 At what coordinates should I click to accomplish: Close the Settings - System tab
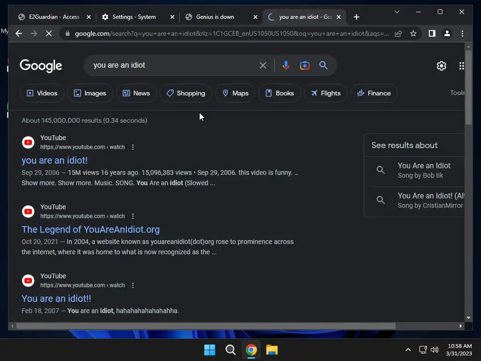(172, 17)
